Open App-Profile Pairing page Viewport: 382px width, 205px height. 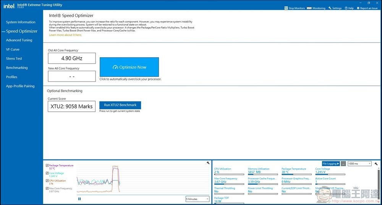point(20,86)
